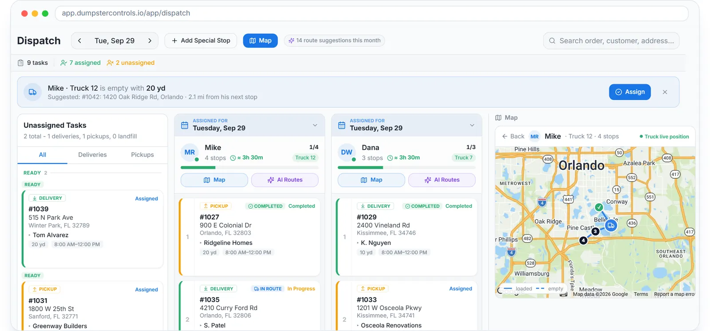Click Mike's route progress bar
710x331 pixels.
[x=249, y=168]
